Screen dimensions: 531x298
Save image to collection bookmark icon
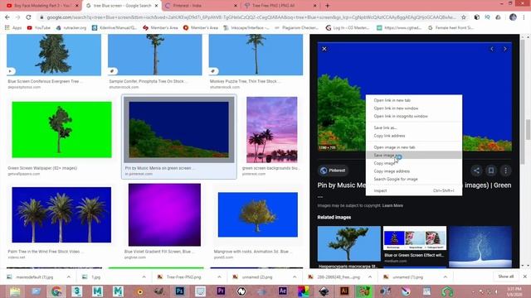pos(491,171)
